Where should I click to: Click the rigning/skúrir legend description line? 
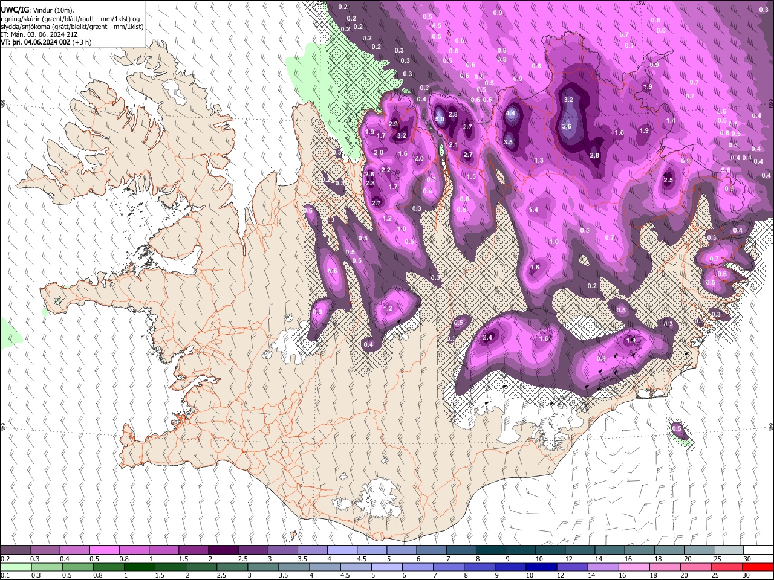(71, 19)
